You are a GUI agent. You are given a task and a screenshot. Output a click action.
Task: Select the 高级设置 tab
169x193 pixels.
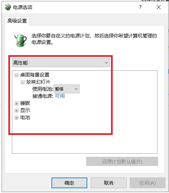17,21
